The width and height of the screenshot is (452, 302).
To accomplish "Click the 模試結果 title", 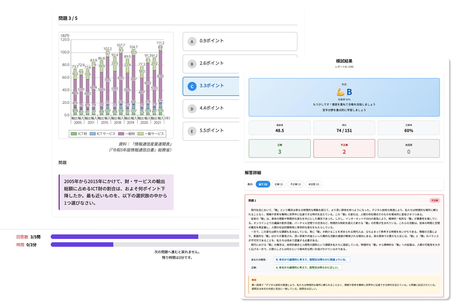I will coord(344,61).
